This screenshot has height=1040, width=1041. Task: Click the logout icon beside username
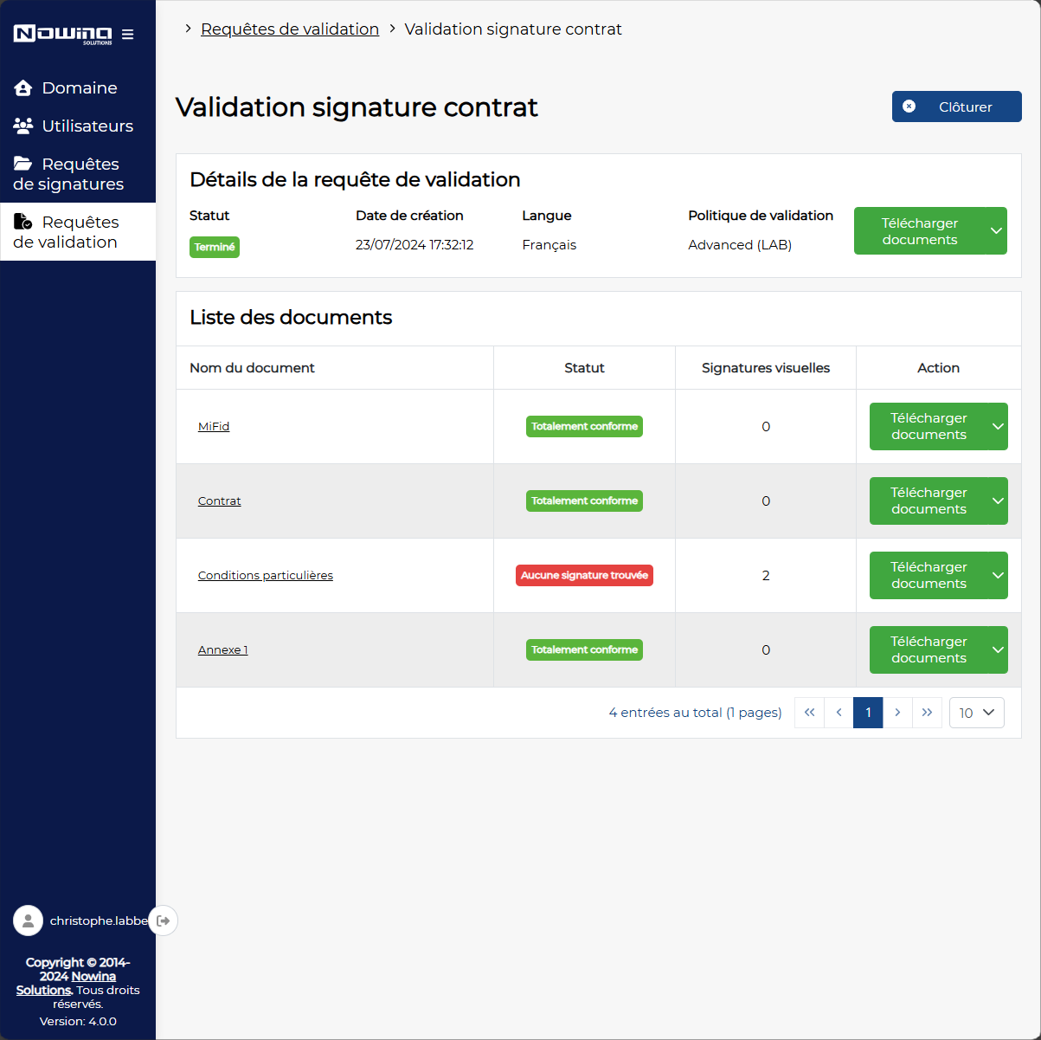tap(164, 920)
